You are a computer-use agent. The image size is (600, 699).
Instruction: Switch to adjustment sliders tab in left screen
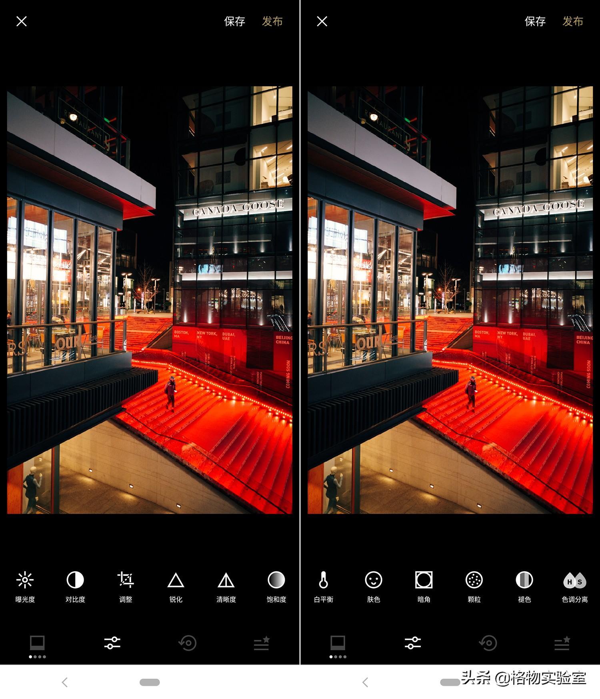click(112, 643)
